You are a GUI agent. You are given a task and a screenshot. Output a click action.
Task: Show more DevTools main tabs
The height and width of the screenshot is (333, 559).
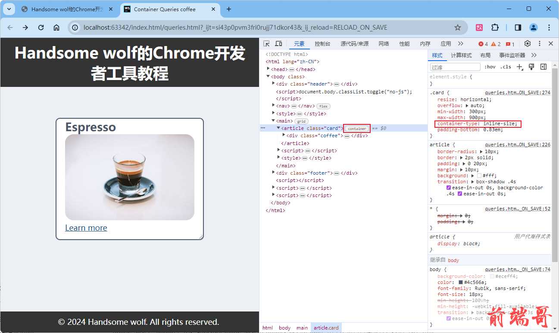pyautogui.click(x=461, y=43)
